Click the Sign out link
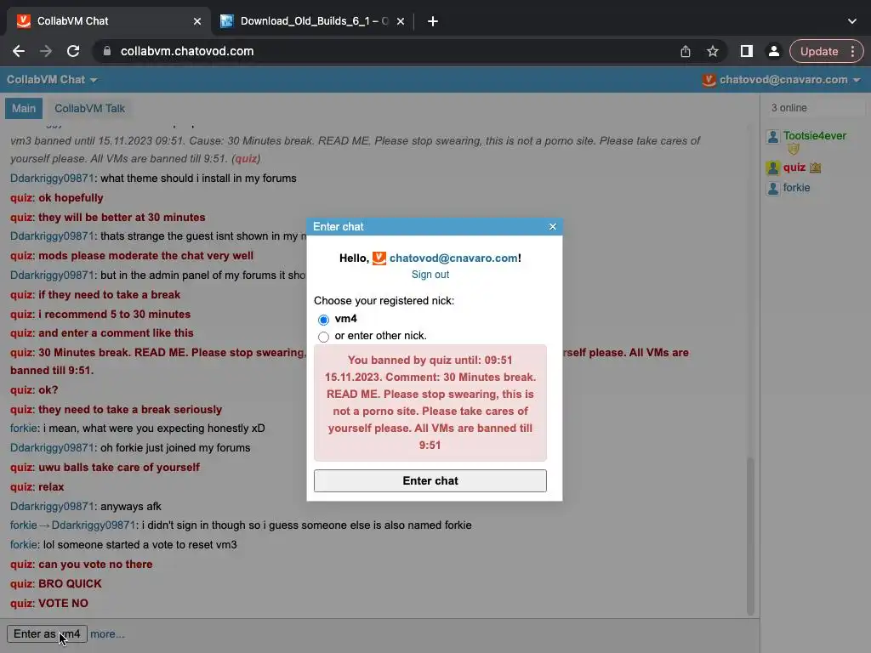Image resolution: width=871 pixels, height=653 pixels. point(430,275)
